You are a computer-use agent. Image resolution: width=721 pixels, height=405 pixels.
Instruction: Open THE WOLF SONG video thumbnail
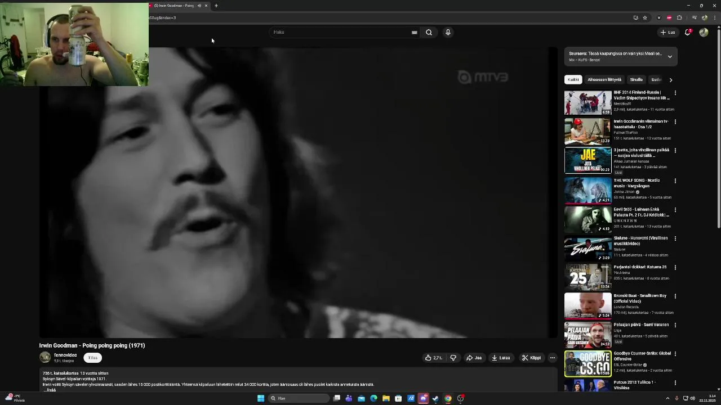click(x=588, y=190)
